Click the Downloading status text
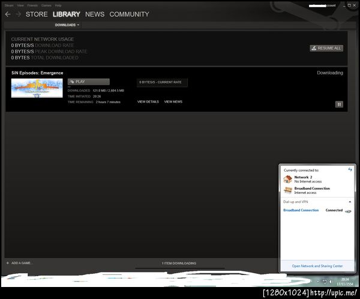360x299 pixels. click(x=330, y=73)
